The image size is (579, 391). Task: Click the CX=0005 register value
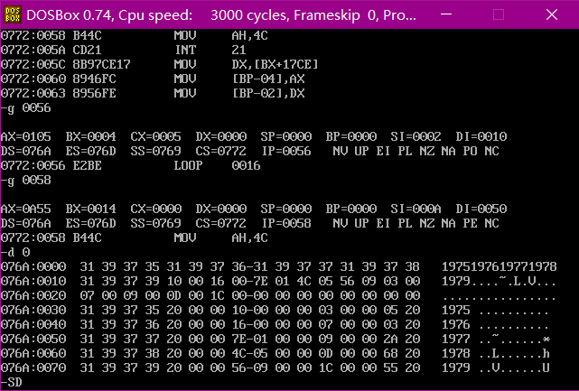(156, 136)
